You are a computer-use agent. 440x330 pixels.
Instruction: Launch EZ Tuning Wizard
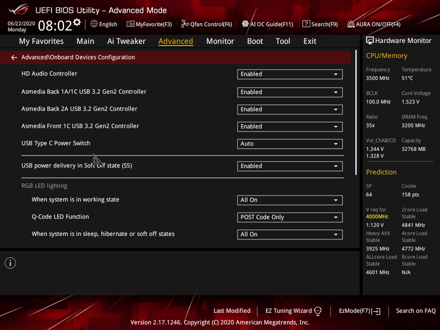[293, 311]
